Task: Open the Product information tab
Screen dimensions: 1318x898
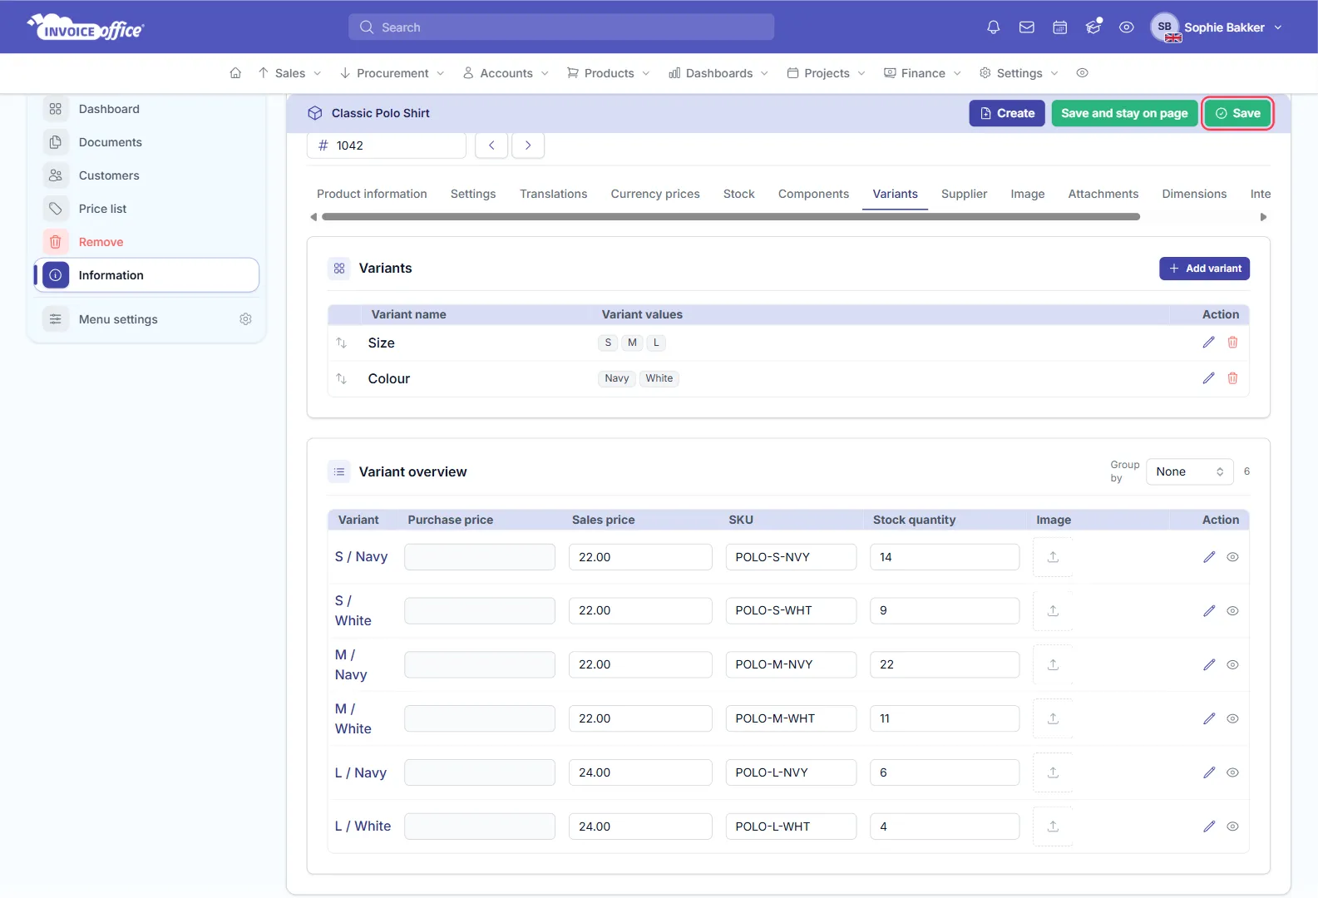Action: [x=372, y=194]
